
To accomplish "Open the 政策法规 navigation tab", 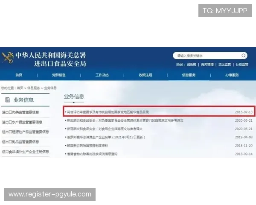I will coord(145,75).
